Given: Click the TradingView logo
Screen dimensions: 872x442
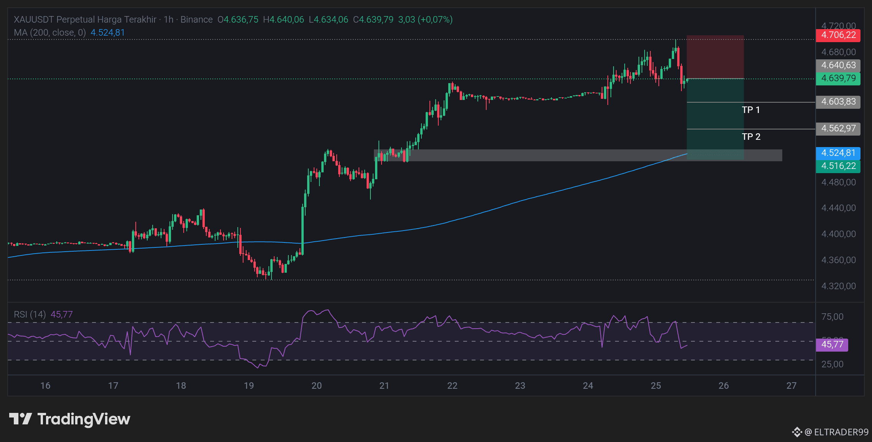Looking at the screenshot, I should (69, 419).
